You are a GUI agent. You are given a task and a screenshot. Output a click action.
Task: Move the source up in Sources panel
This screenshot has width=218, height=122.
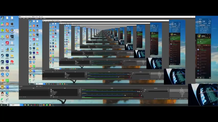click(x=56, y=97)
